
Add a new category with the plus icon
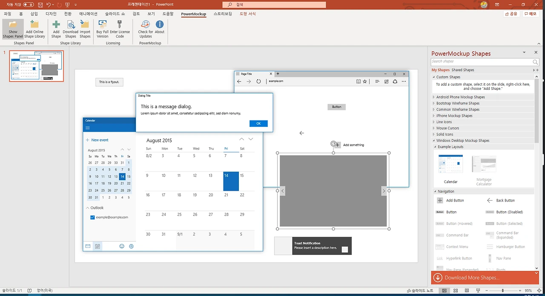[537, 70]
